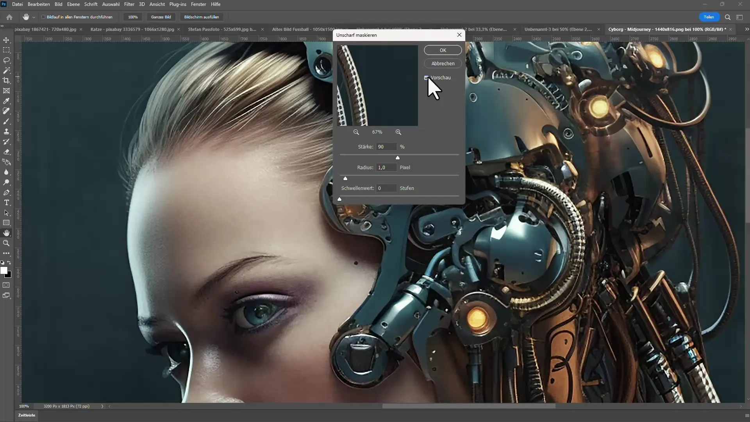
Task: Select the Crop tool
Action: click(6, 80)
